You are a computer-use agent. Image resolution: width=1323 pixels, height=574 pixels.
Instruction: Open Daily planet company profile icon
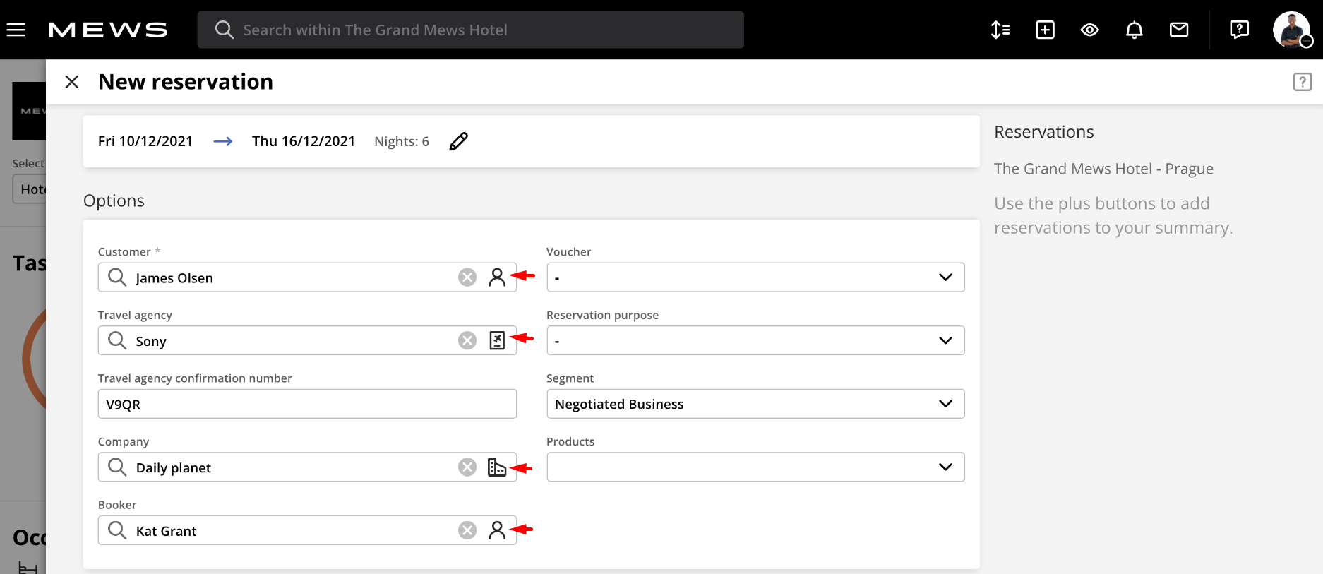tap(497, 467)
